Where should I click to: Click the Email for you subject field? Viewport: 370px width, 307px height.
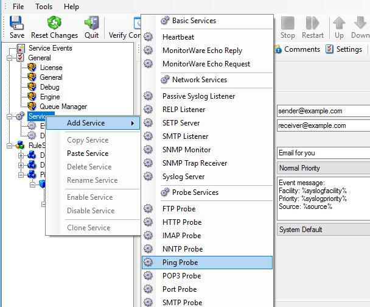(323, 153)
